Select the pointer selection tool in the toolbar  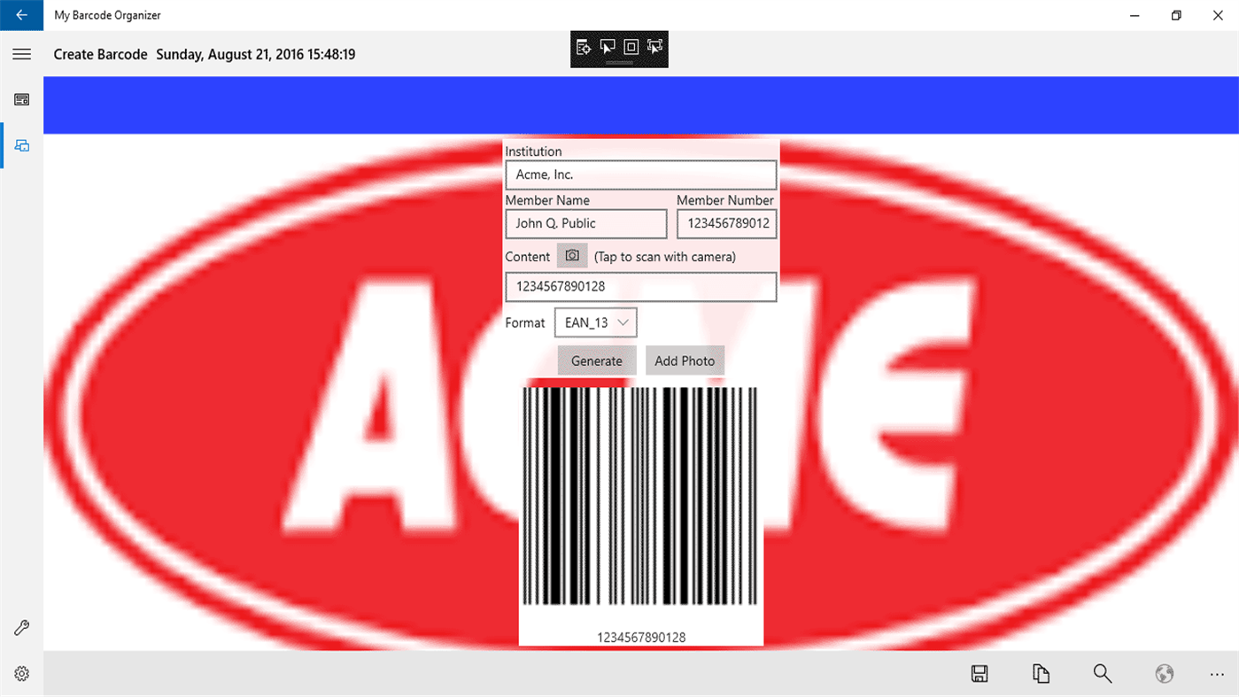click(608, 49)
